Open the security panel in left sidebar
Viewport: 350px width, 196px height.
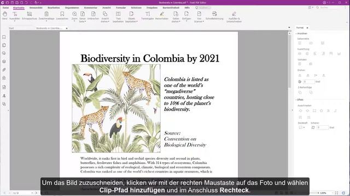pyautogui.click(x=4, y=78)
